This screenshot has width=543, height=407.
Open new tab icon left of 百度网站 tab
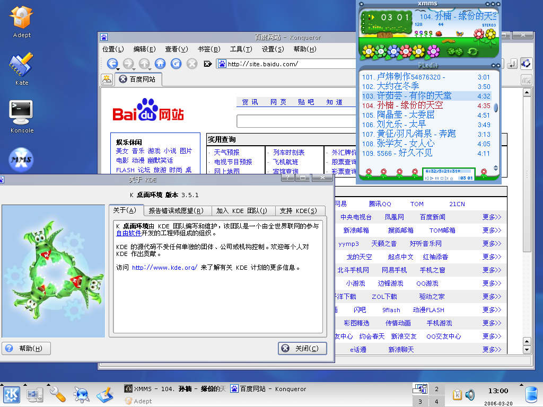click(107, 79)
